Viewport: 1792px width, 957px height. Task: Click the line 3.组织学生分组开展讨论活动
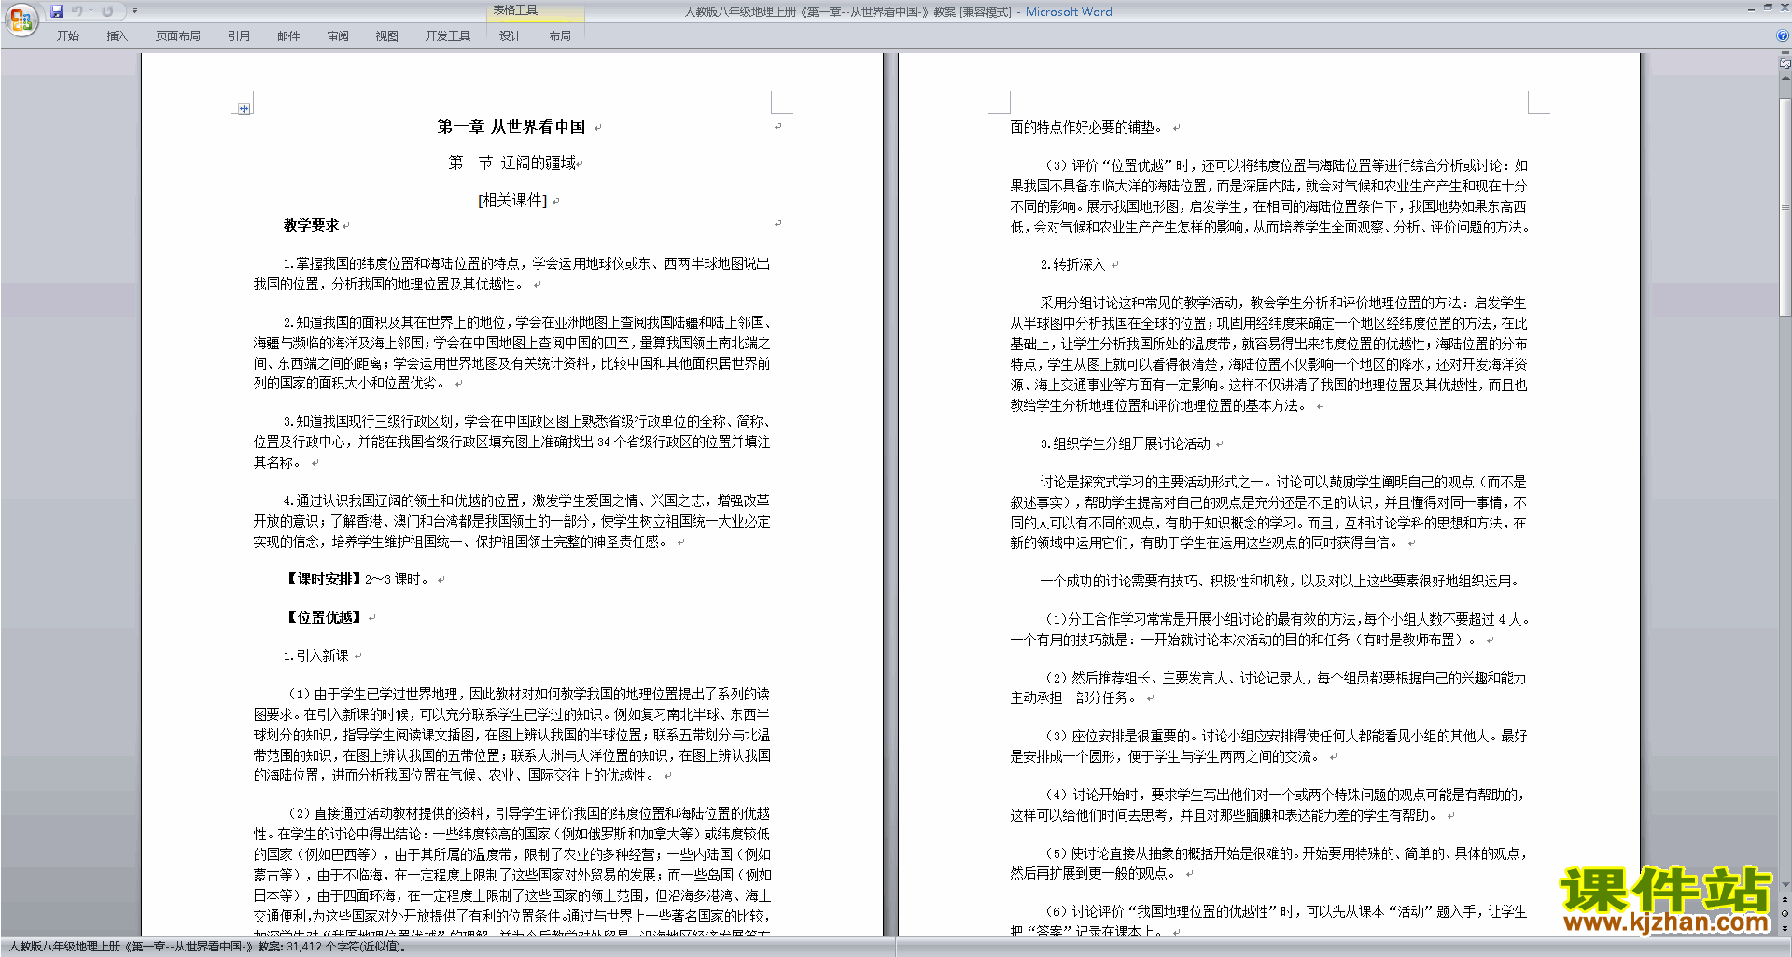coord(1125,444)
